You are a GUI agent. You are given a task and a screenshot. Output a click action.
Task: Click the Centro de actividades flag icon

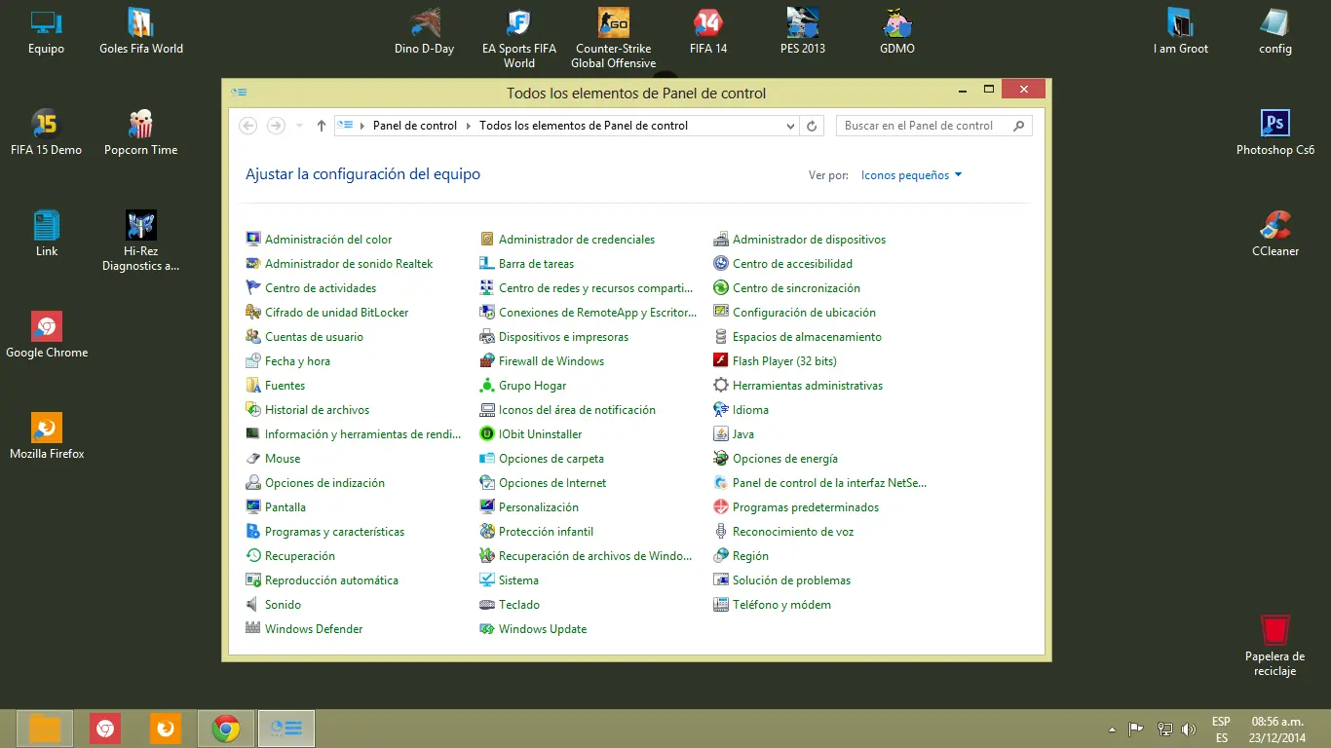[x=253, y=288]
